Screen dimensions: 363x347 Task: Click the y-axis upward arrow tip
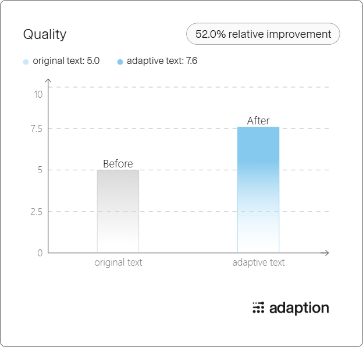[48, 80]
